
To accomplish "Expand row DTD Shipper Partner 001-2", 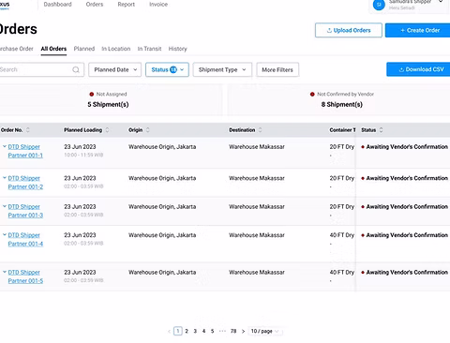I will click(5, 178).
